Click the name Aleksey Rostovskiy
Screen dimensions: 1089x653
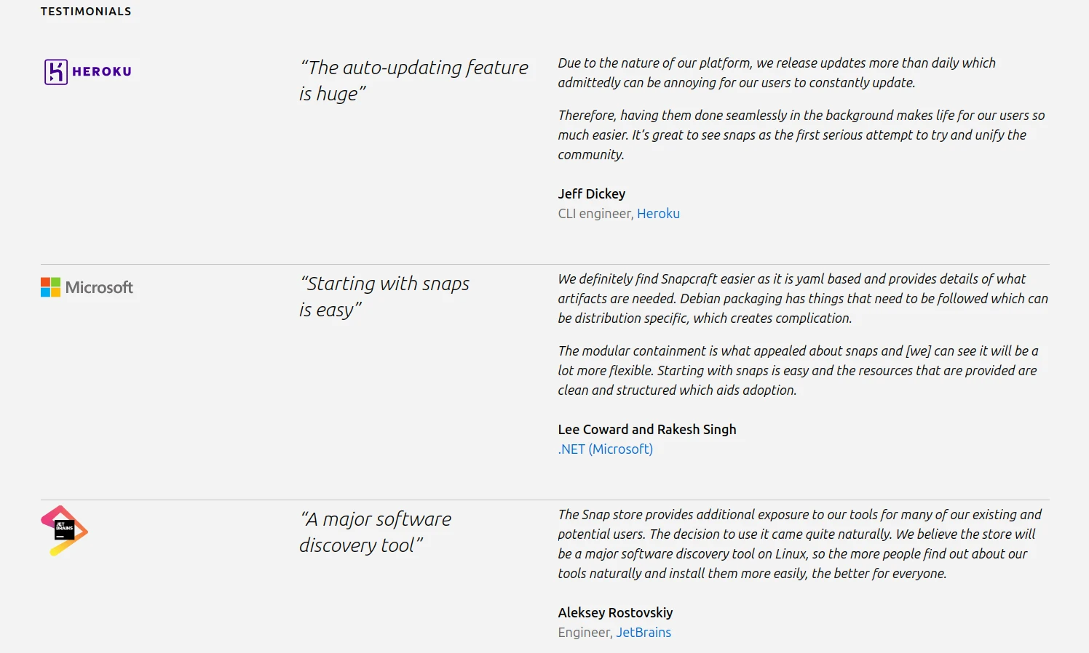point(615,613)
